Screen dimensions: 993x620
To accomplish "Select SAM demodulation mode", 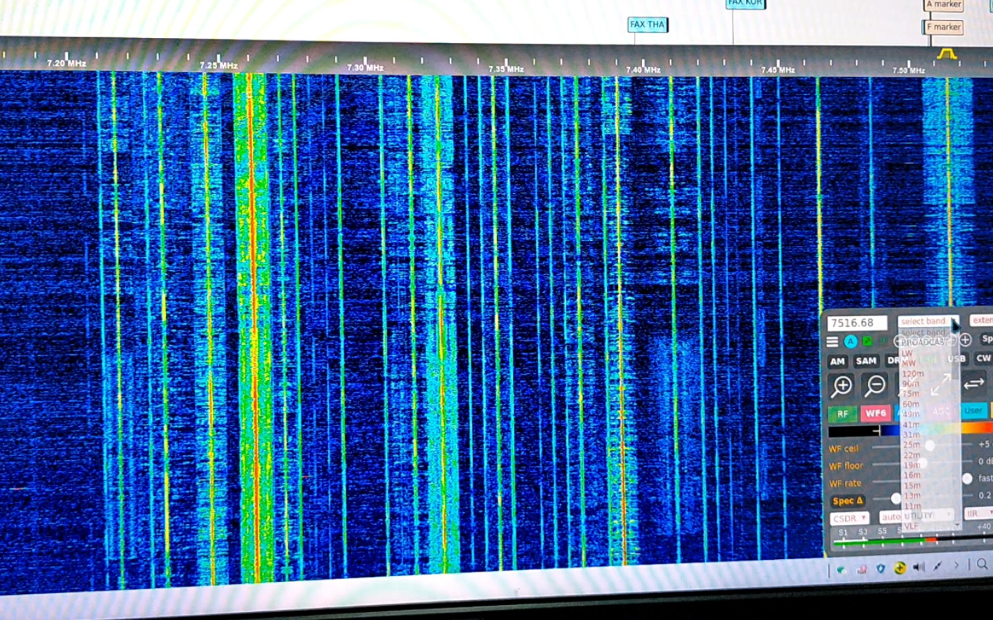I will [866, 361].
